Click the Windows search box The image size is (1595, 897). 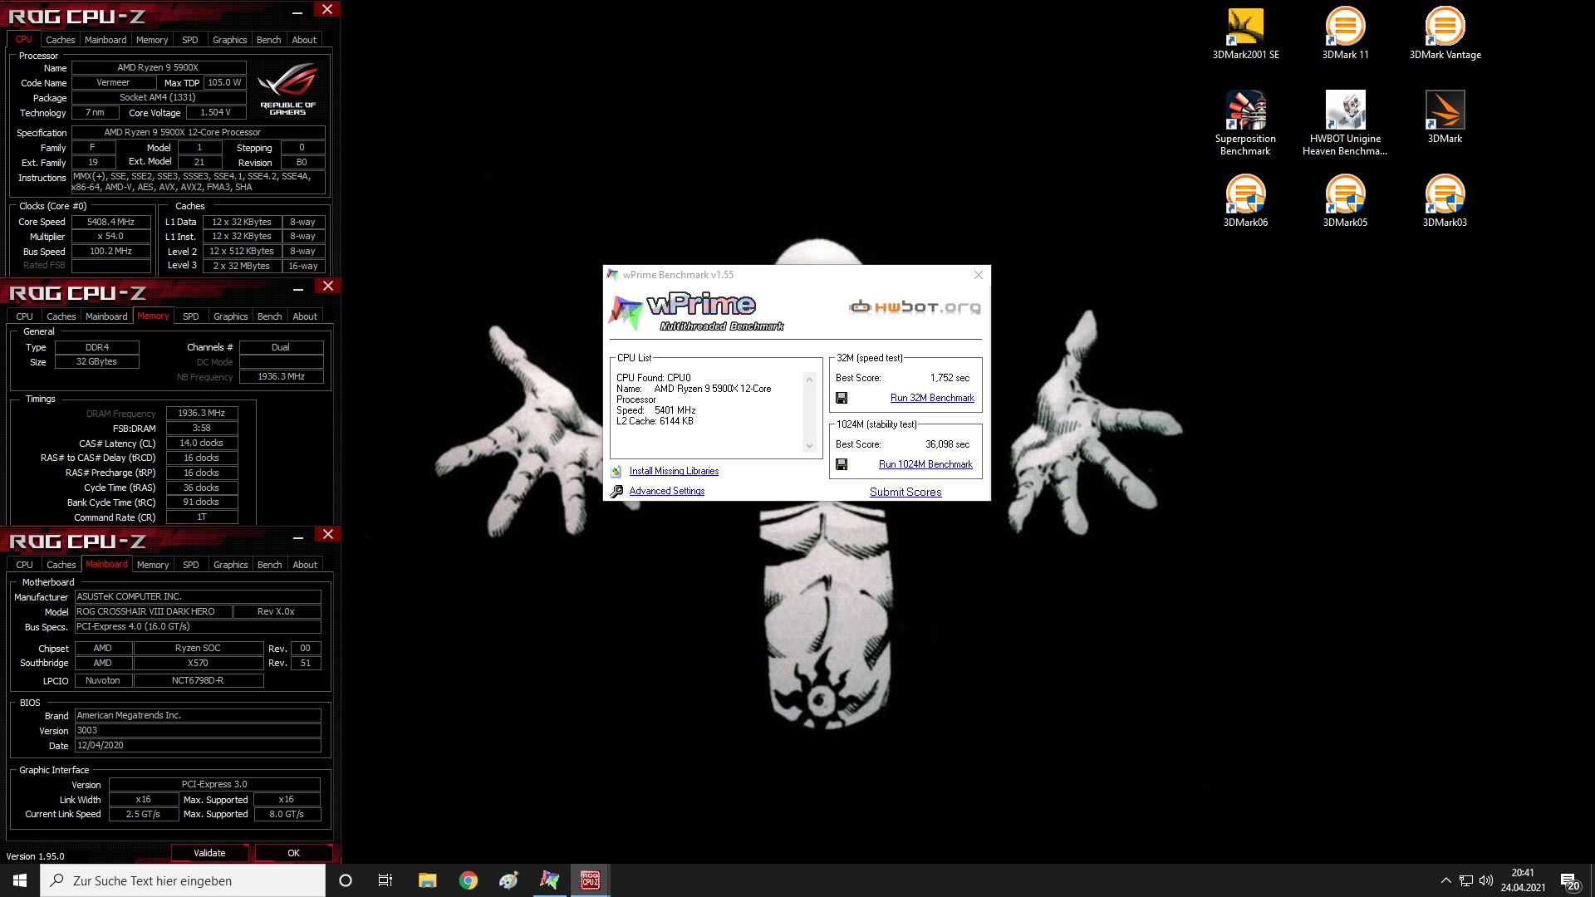[183, 880]
